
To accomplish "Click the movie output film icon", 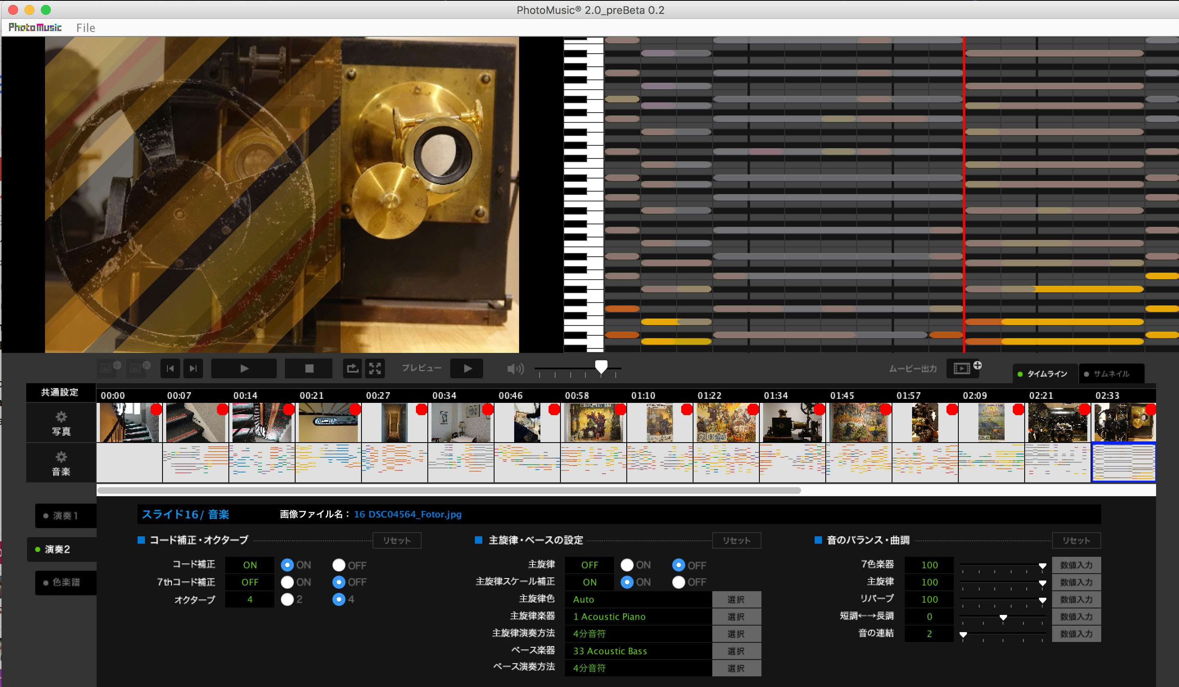I will pyautogui.click(x=962, y=368).
